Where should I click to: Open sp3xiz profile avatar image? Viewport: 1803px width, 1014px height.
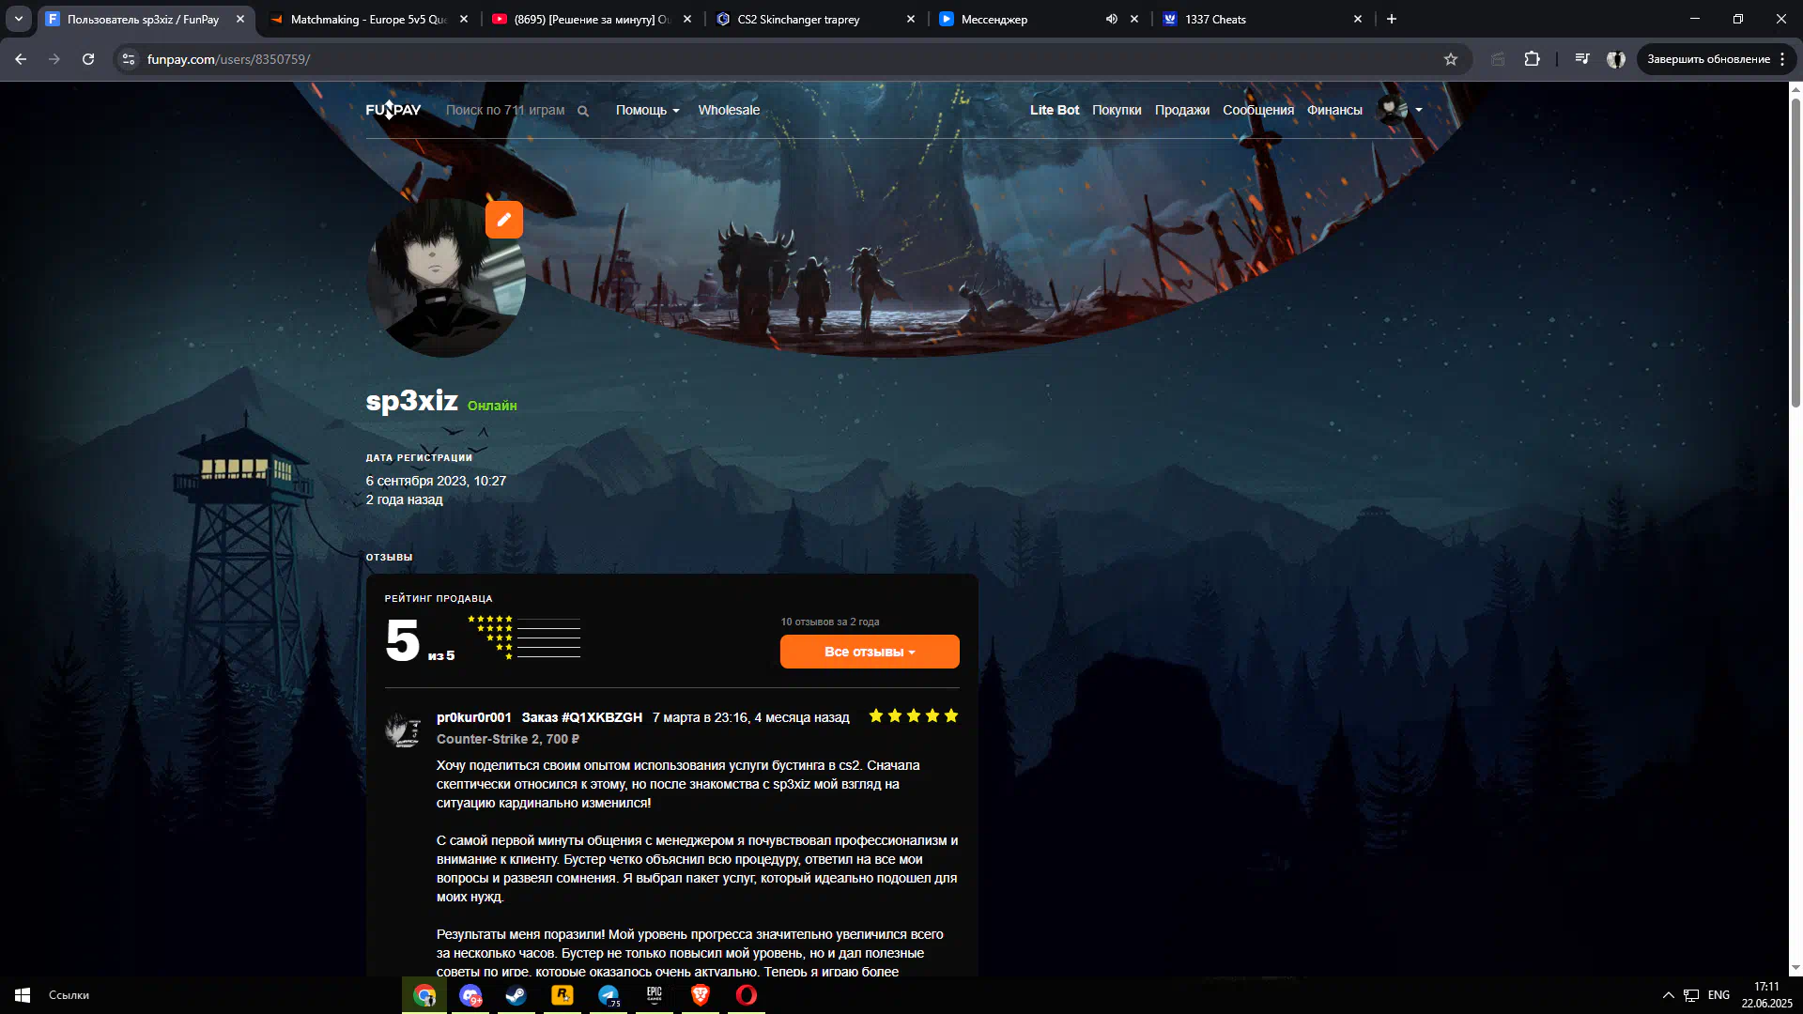pyautogui.click(x=446, y=278)
